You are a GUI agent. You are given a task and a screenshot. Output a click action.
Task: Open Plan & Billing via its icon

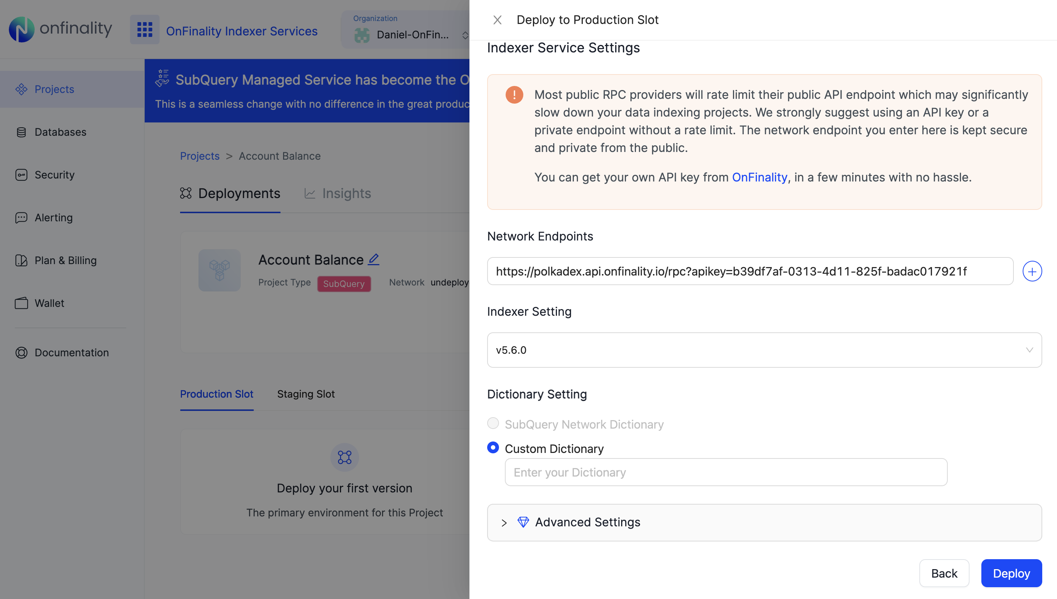21,260
